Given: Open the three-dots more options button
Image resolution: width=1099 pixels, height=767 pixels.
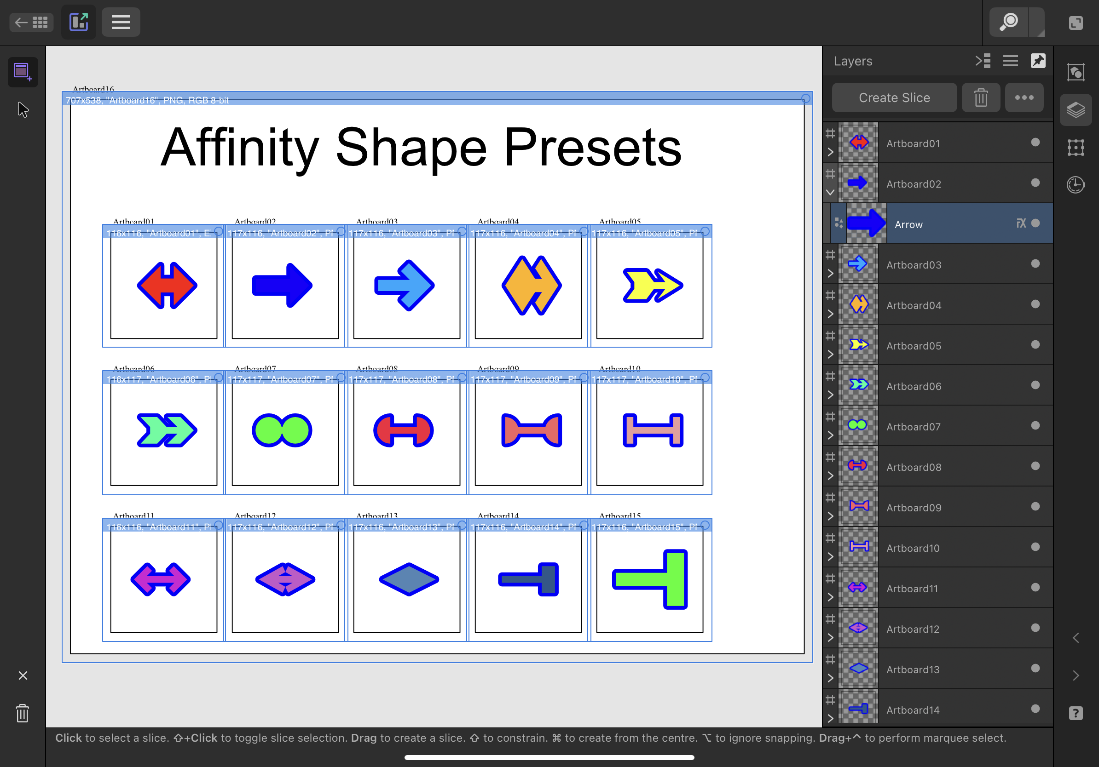Looking at the screenshot, I should (1024, 97).
